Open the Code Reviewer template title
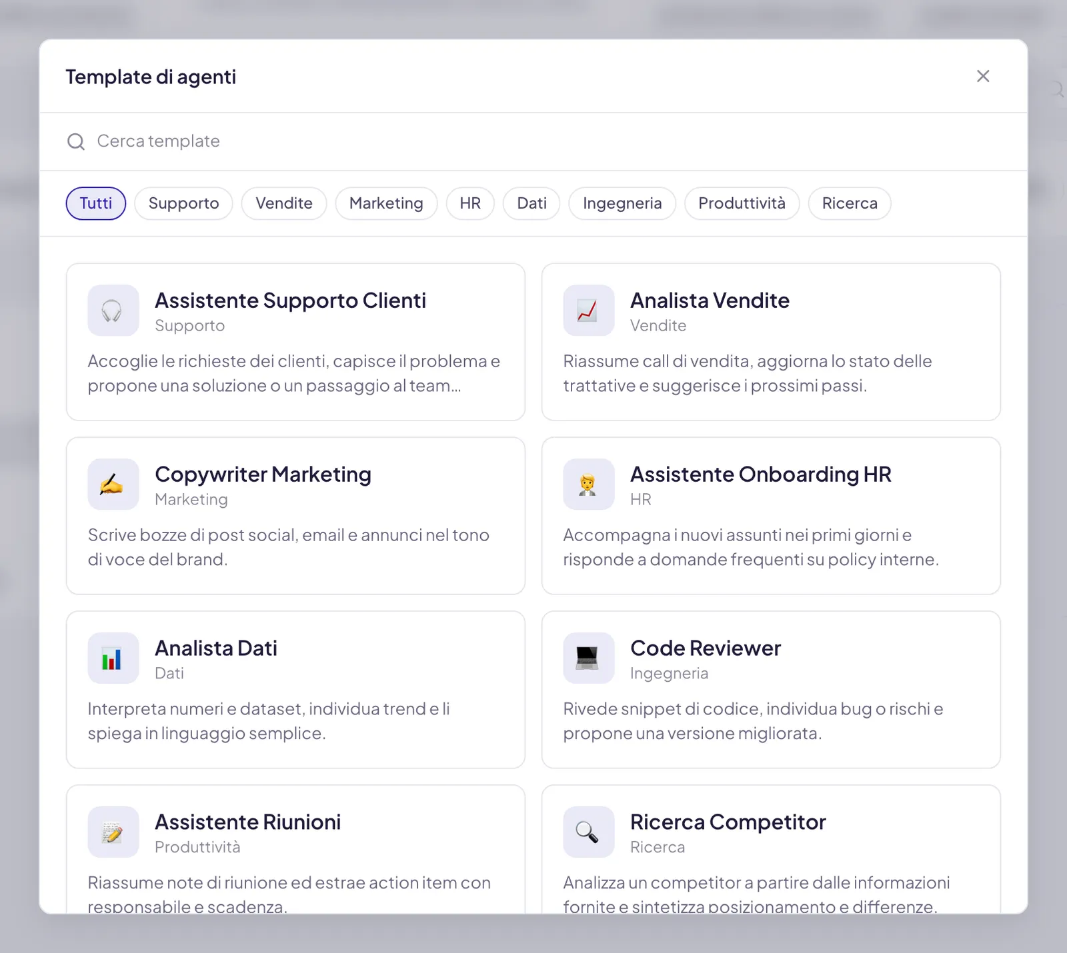The width and height of the screenshot is (1067, 953). coord(706,648)
